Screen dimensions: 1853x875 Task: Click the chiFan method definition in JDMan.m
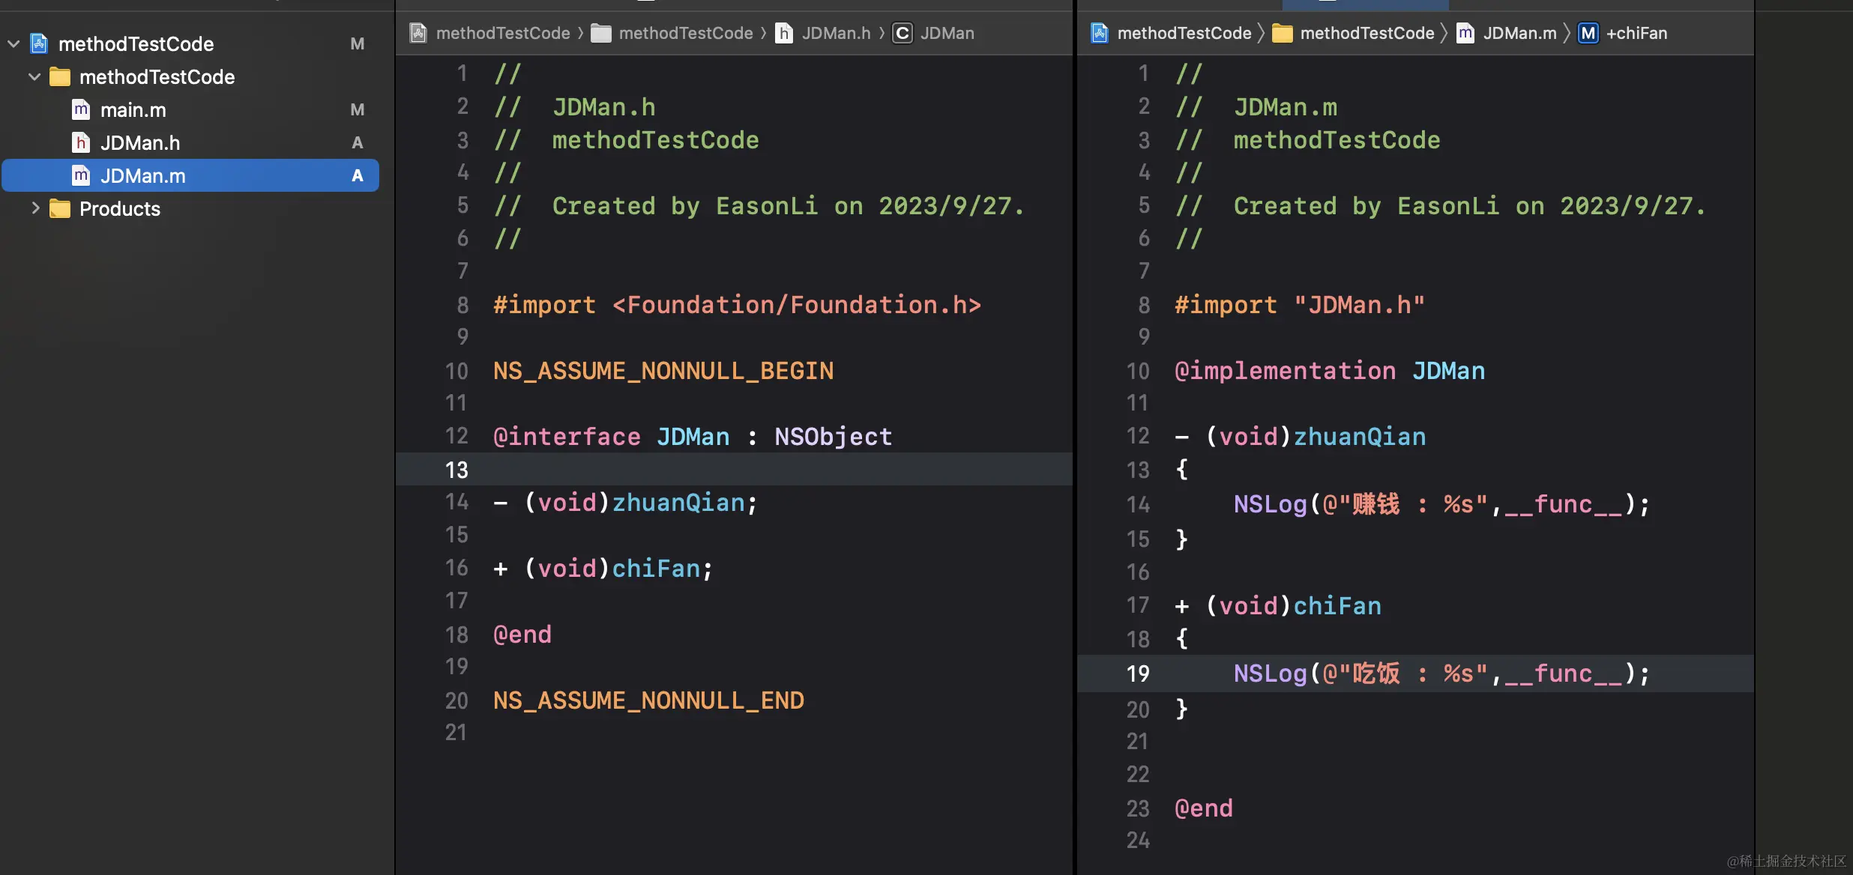(x=1278, y=605)
